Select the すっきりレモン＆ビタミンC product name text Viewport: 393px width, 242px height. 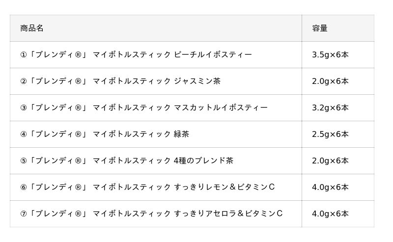(x=224, y=187)
